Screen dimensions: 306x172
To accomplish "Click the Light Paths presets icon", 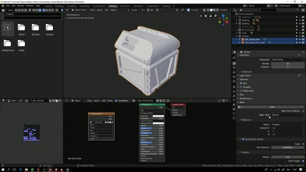I will coord(299,75).
